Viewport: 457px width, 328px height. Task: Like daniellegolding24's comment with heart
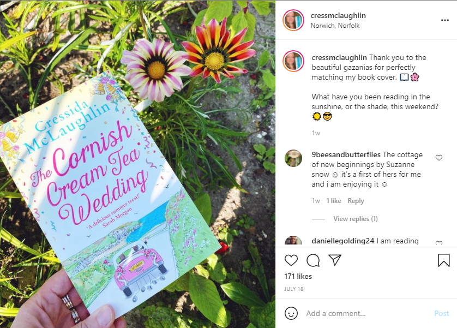coord(439,242)
